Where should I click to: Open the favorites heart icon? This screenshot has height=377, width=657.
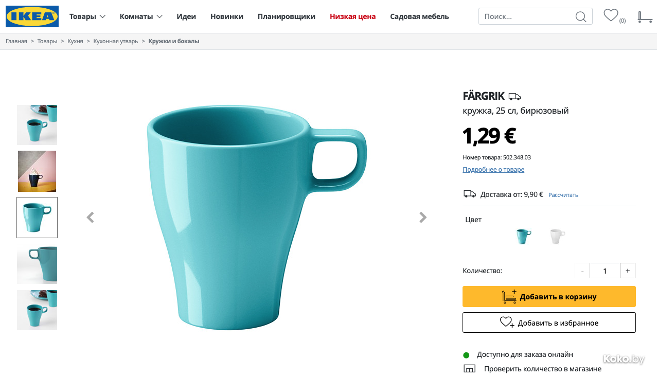tap(611, 15)
